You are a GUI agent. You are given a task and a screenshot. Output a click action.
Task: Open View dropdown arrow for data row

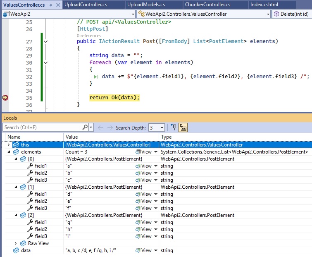pyautogui.click(x=156, y=250)
